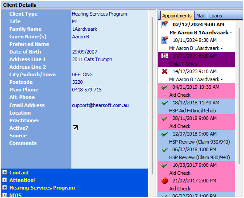Click the grid icon for 14/11/2024 8:20 AM

click(165, 56)
